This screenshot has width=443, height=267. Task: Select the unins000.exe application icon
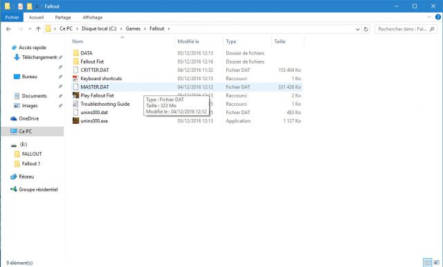point(75,121)
